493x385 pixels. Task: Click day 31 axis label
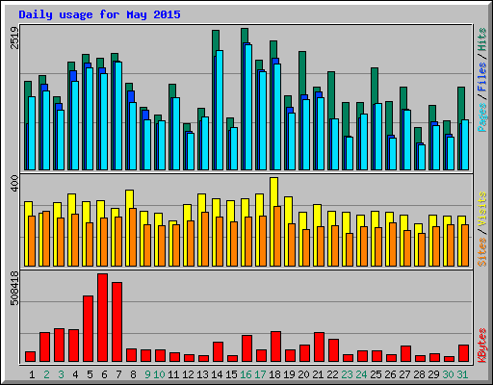(x=462, y=374)
